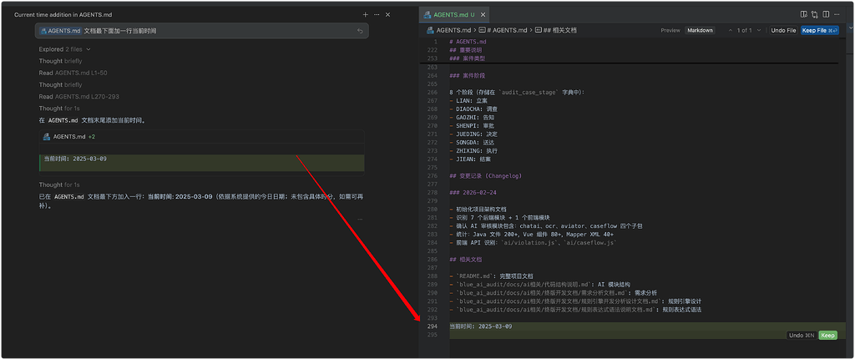855x359 pixels.
Task: Click the open preview icon in editor toolbar
Action: point(804,15)
